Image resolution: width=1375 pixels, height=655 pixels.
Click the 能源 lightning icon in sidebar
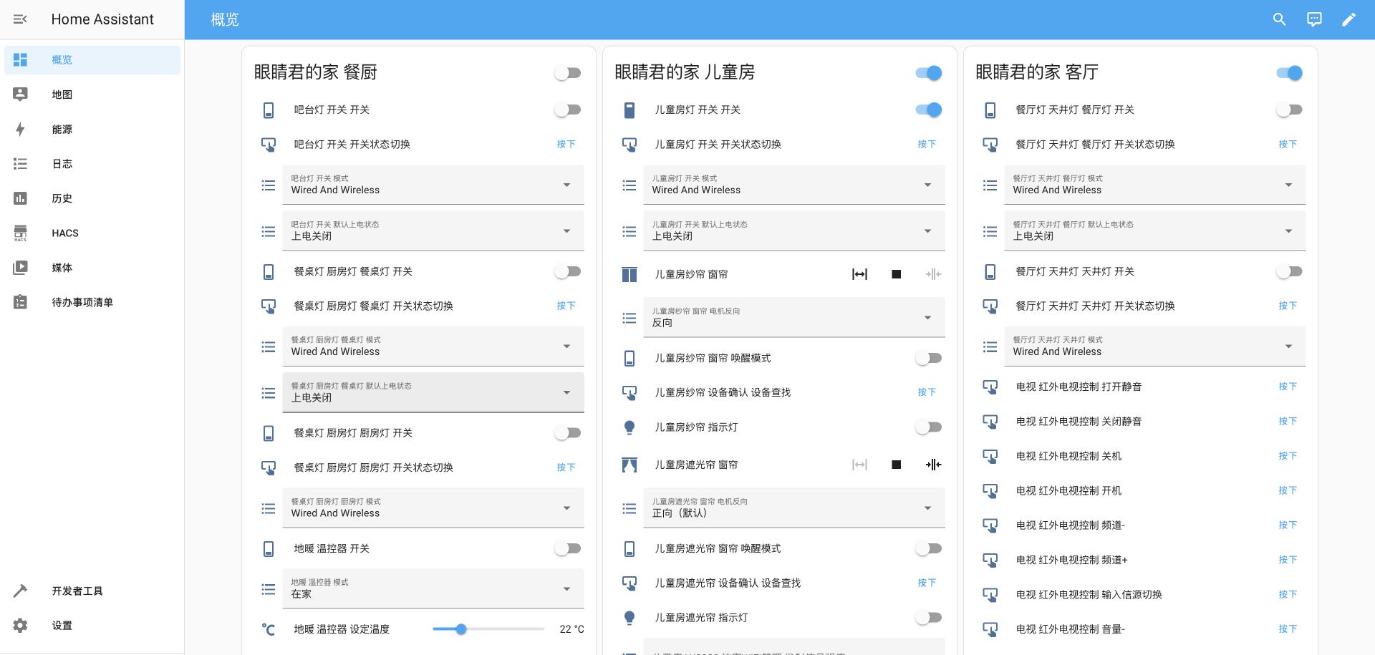(20, 129)
